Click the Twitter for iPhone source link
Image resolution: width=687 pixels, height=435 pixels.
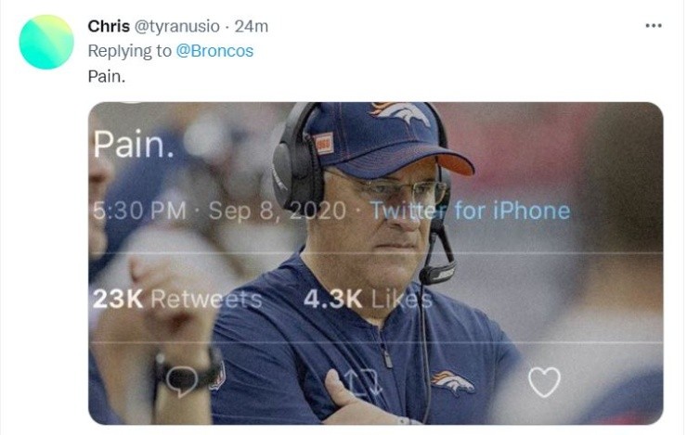[470, 211]
